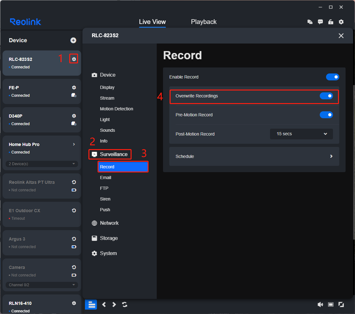Toggle the Pre-Motion Record switch

click(326, 115)
